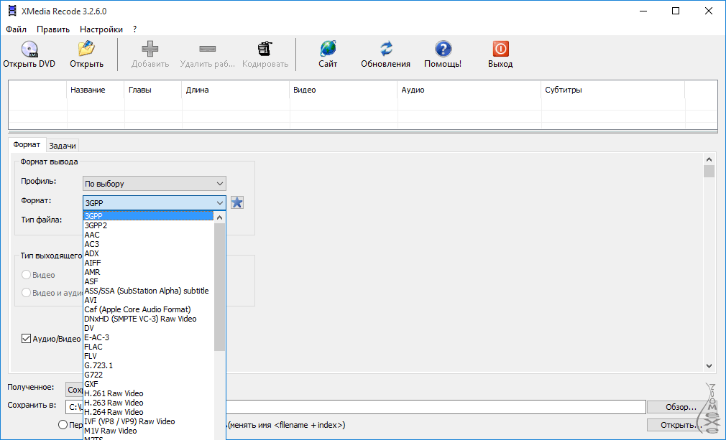Click the Открыть... button at bottom right
726x440 pixels.
[x=681, y=425]
